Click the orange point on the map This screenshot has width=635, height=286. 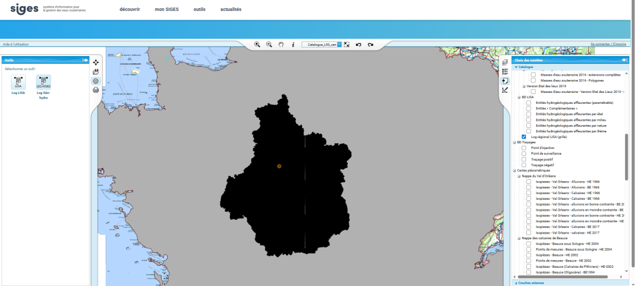pos(279,166)
